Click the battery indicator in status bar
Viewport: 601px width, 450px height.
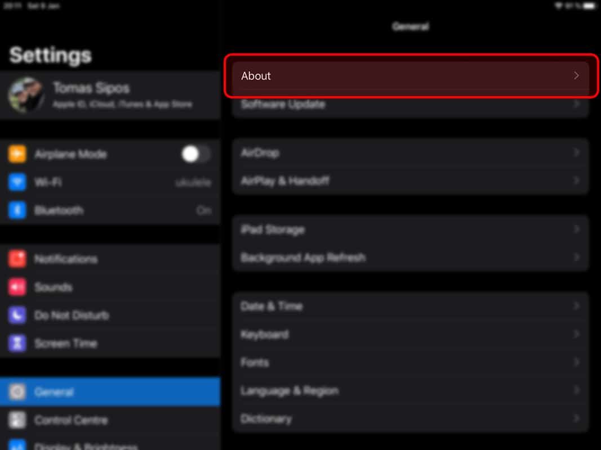[x=589, y=6]
